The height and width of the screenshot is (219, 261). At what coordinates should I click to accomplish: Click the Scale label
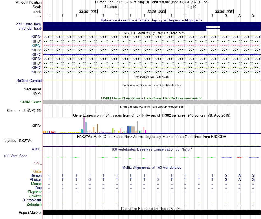pyautogui.click(x=37, y=7)
